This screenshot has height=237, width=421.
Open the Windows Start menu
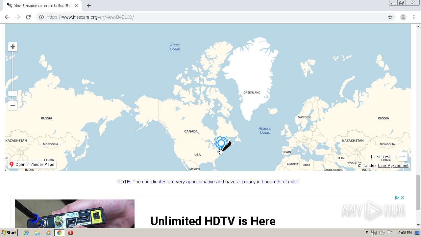[x=9, y=233]
